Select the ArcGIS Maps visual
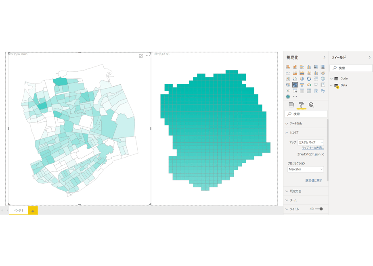The height and width of the screenshot is (266, 373). point(288,97)
